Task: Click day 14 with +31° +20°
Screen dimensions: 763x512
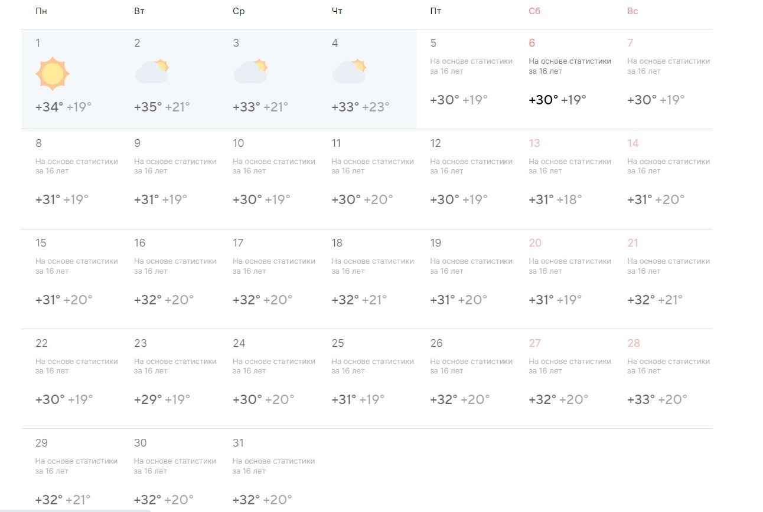Action: point(663,179)
